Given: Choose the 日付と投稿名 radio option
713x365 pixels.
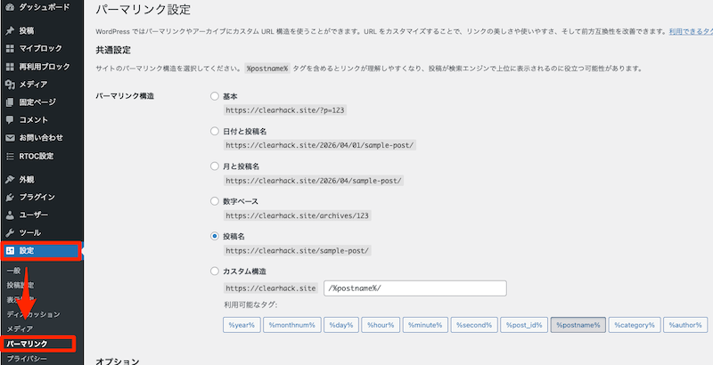Looking at the screenshot, I should [x=214, y=131].
